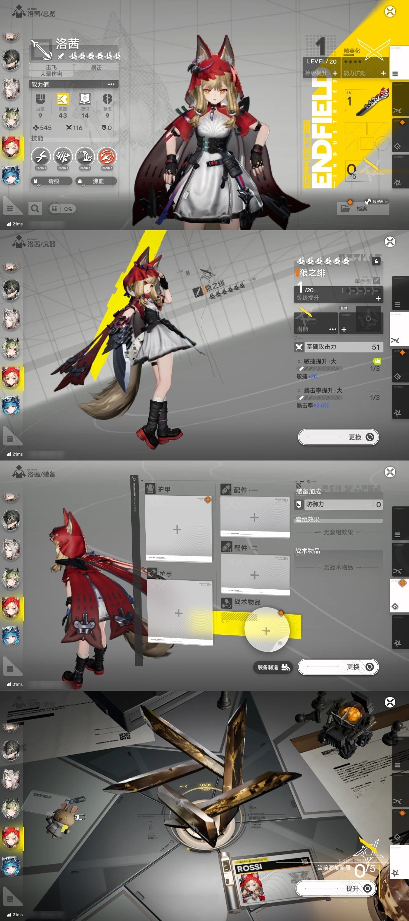This screenshot has height=921, width=409.
Task: Expand the 潜能 three-dot menu in weapon panel
Action: 333,329
